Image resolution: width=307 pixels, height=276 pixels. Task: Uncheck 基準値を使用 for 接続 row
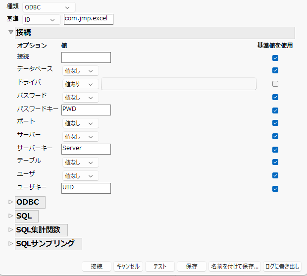(275, 58)
